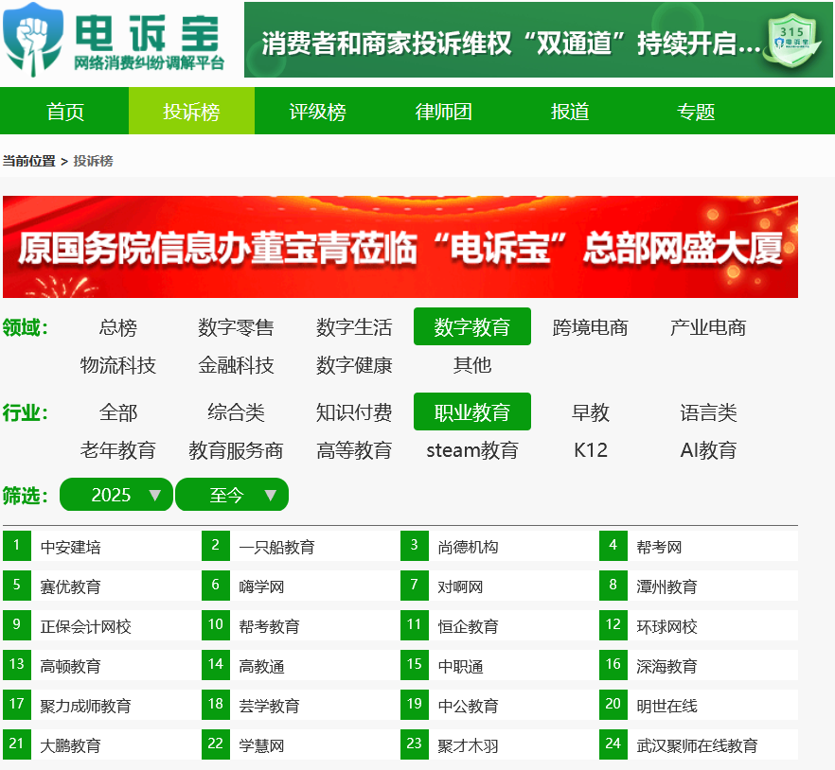Select the 跨境电商 field filter
The height and width of the screenshot is (770, 835).
[x=590, y=326]
